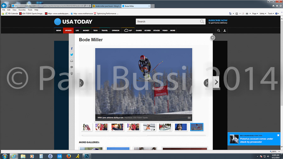
Task: Show the previous gallery photo
Action: (81, 83)
